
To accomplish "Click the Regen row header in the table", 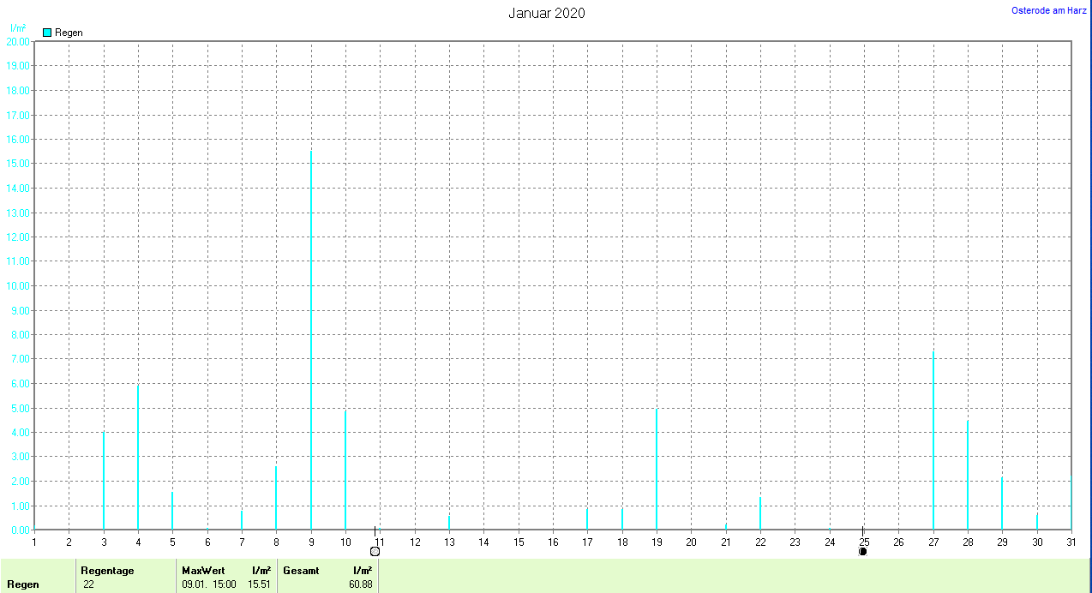I will pos(23,584).
